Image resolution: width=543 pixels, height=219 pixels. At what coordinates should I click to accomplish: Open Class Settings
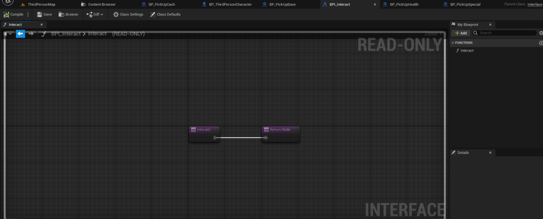point(128,14)
